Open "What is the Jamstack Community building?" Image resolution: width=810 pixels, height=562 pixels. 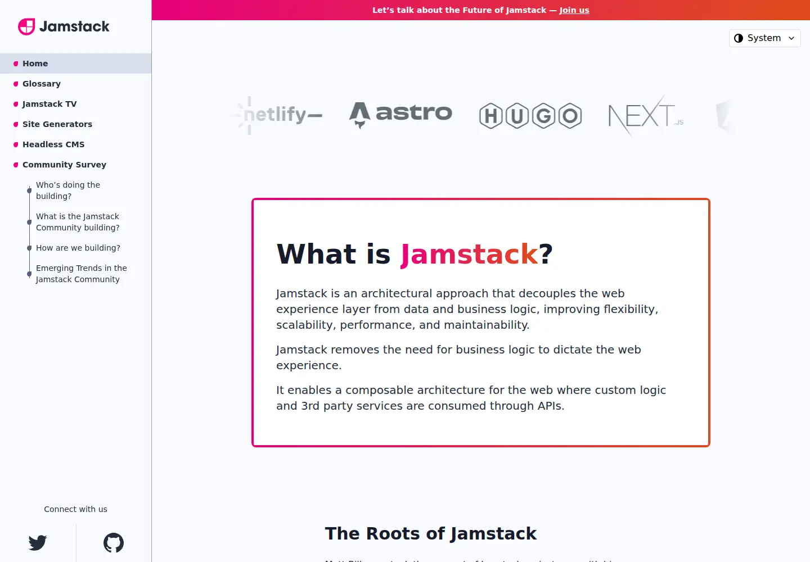click(x=78, y=222)
